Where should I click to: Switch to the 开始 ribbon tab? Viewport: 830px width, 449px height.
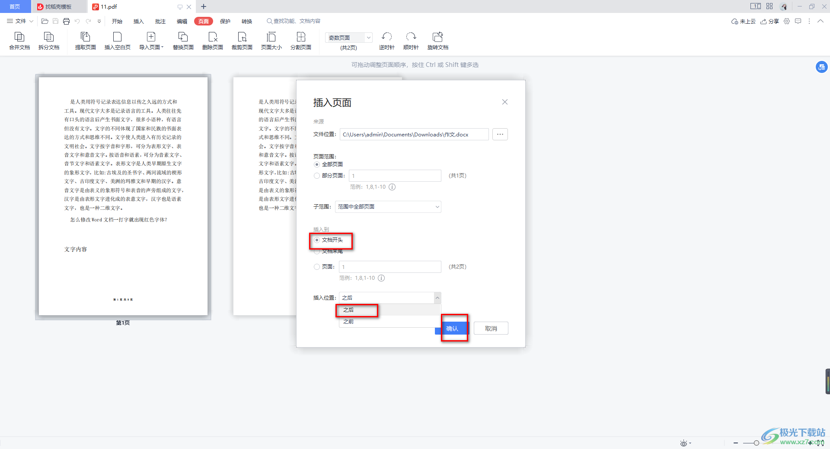[x=117, y=21]
